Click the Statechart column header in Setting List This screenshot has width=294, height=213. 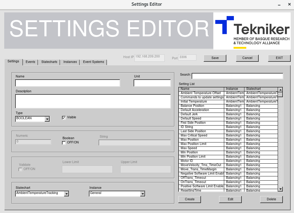tap(261, 89)
